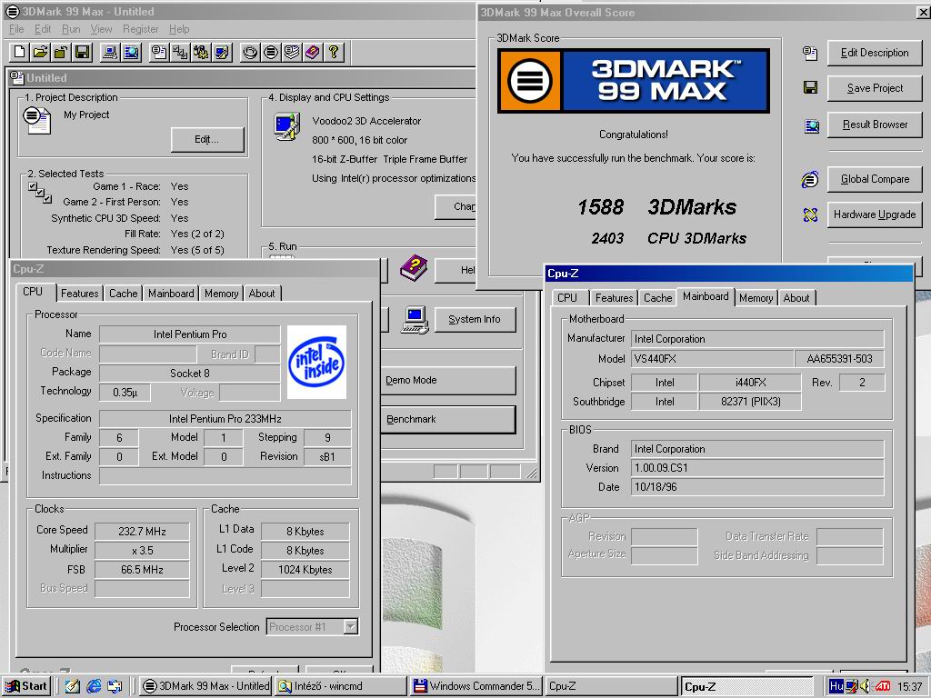Click the BIOS Version 1.00.09.CS1 field

pos(757,468)
